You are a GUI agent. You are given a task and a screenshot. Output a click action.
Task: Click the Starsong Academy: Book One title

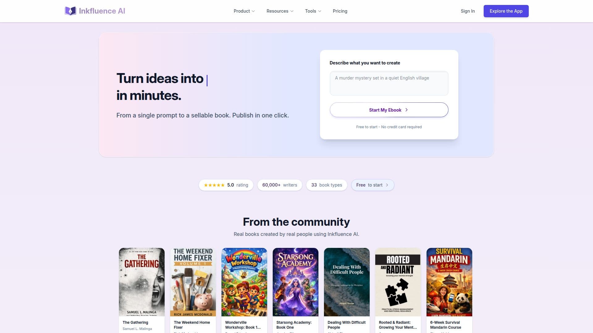click(294, 325)
